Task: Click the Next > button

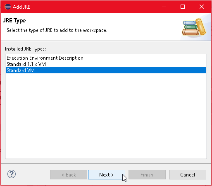Action: pos(107,175)
